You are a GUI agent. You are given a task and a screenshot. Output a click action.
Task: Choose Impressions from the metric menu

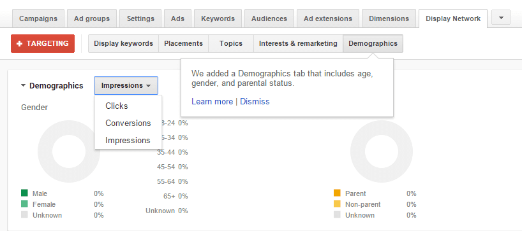tap(128, 141)
